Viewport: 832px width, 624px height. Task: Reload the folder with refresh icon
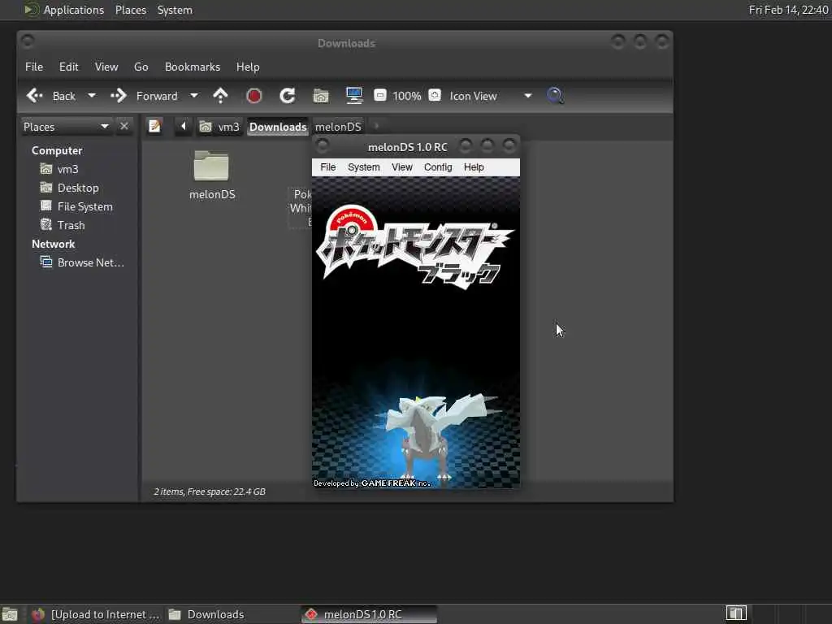click(287, 96)
